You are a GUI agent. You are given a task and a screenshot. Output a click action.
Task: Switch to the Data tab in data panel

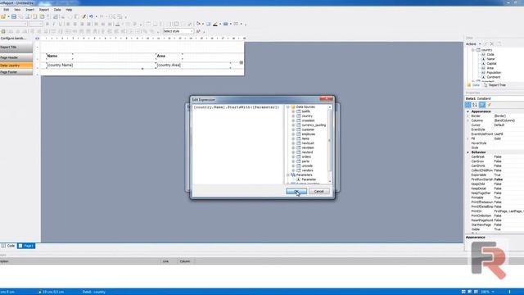[473, 85]
